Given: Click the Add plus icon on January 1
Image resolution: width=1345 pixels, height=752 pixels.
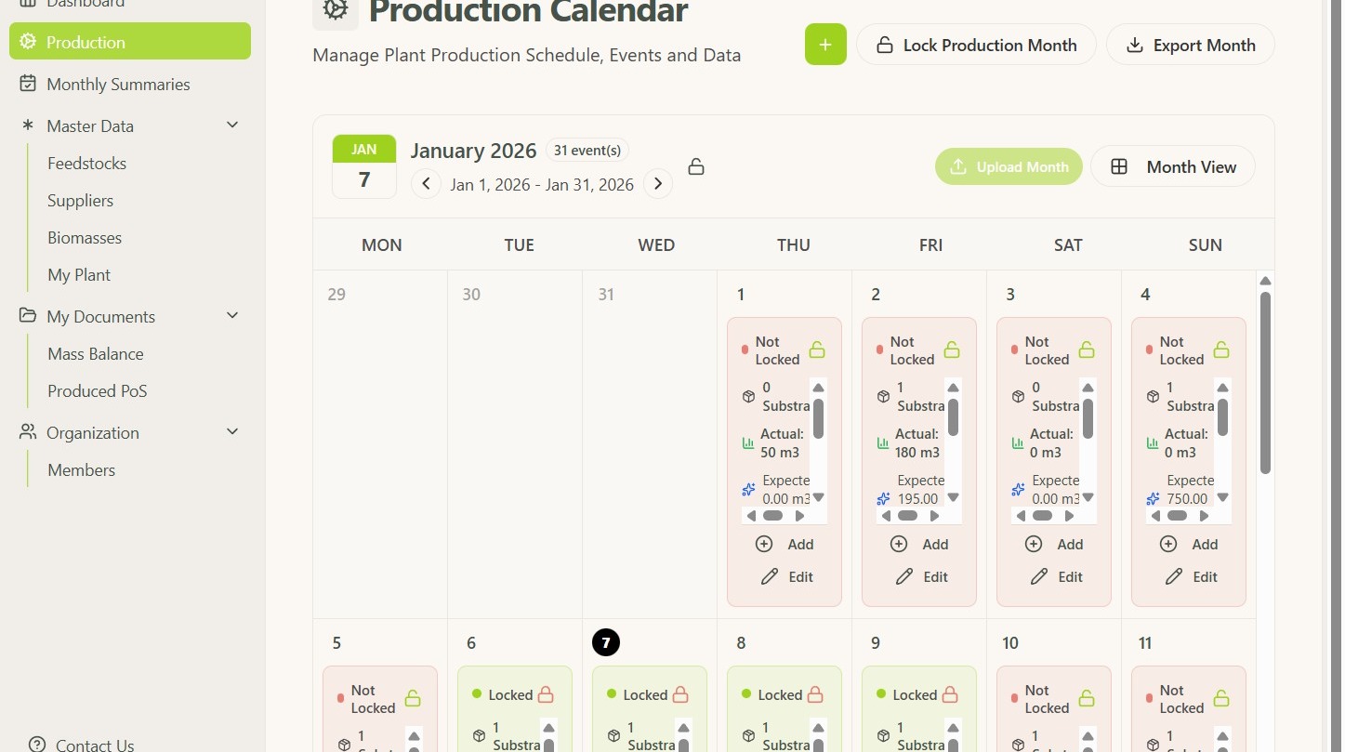Looking at the screenshot, I should pos(764,545).
